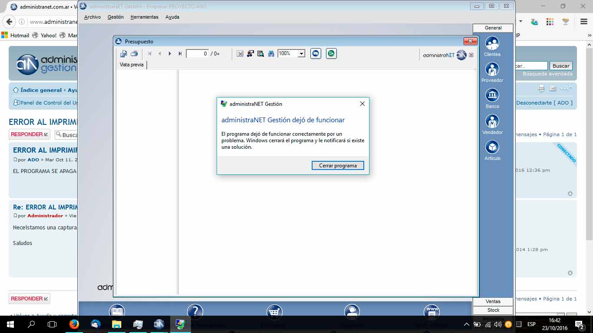Viewport: 593px width, 333px height.
Task: Click the question mark help icon
Action: pyautogui.click(x=195, y=310)
